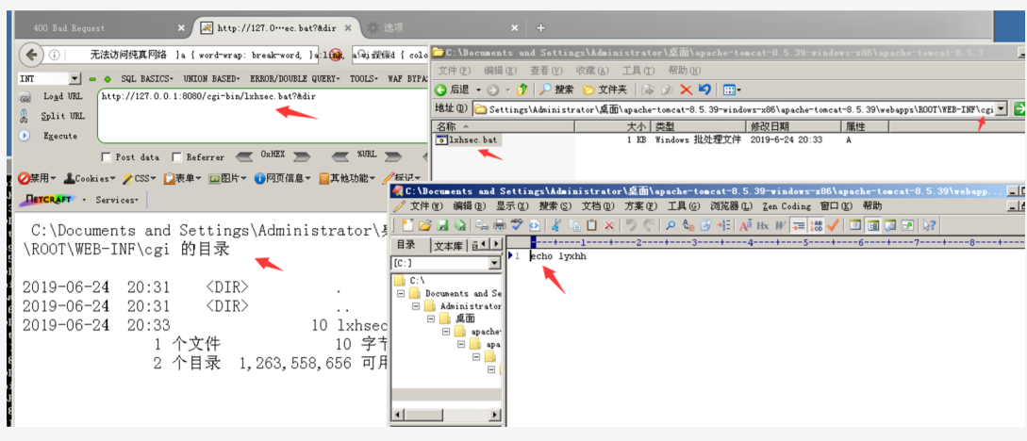This screenshot has width=1027, height=441.
Task: Decode with %URL left arrow
Action: (341, 157)
